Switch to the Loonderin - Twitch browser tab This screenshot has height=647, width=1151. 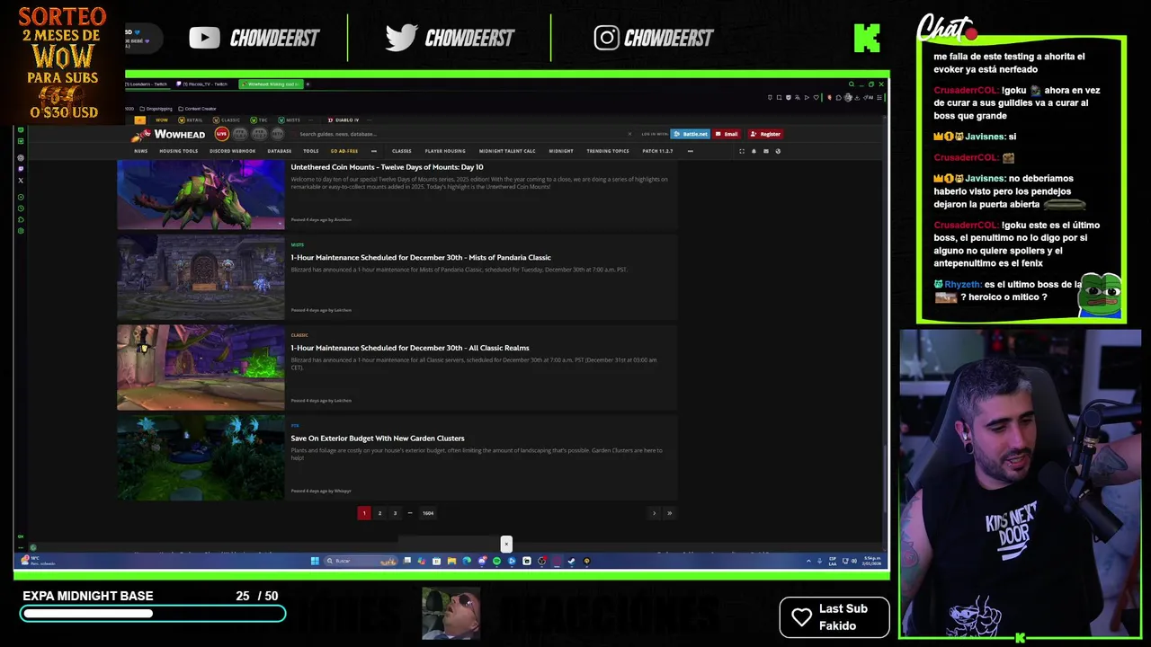pos(147,84)
